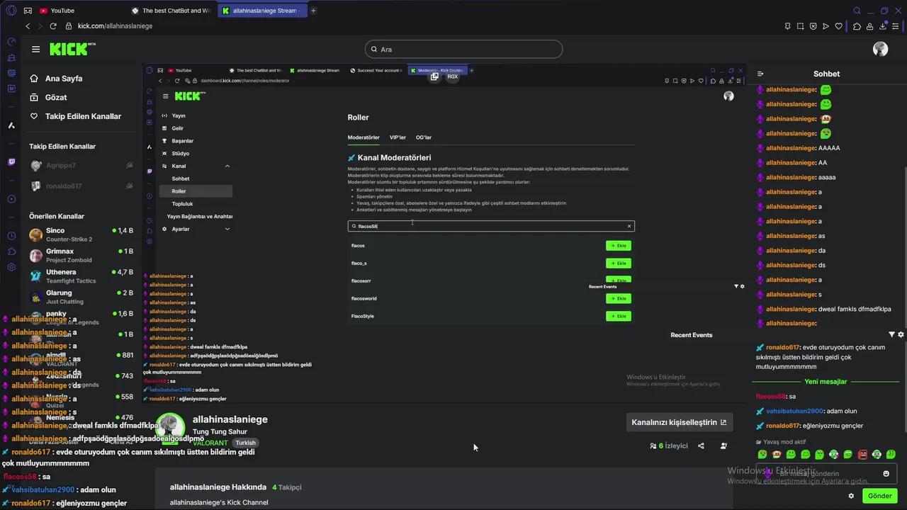
Task: Click the Recent Events filter icon
Action: tap(891, 334)
